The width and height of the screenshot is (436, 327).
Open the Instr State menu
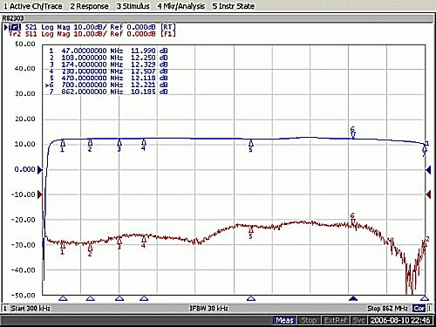(x=234, y=6)
